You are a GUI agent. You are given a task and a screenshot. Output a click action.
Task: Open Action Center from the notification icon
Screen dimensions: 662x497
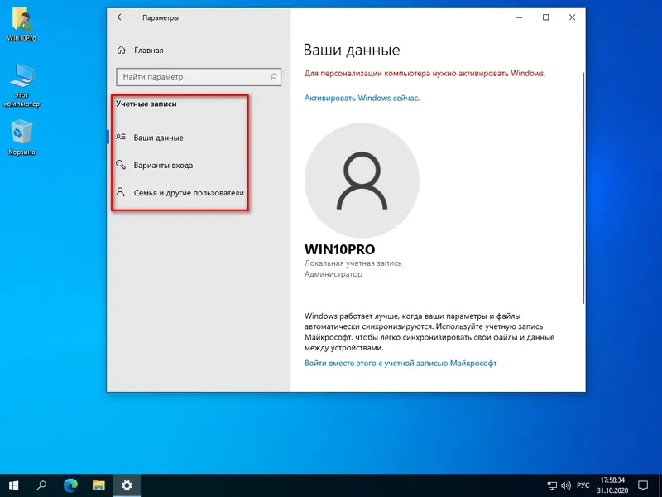(645, 486)
